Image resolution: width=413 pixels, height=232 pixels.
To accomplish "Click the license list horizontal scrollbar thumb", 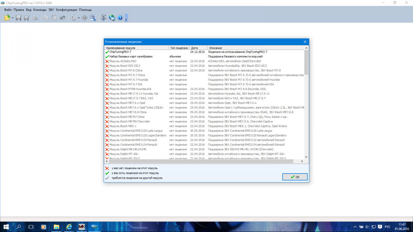I will tap(201, 161).
